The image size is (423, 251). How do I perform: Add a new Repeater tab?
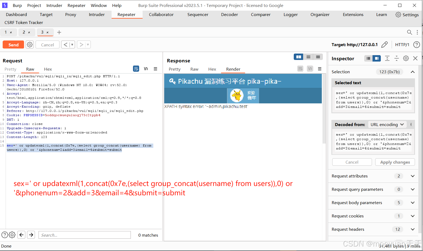tap(59, 32)
